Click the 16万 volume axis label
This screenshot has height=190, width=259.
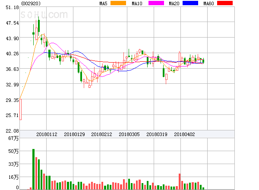coord(13,177)
